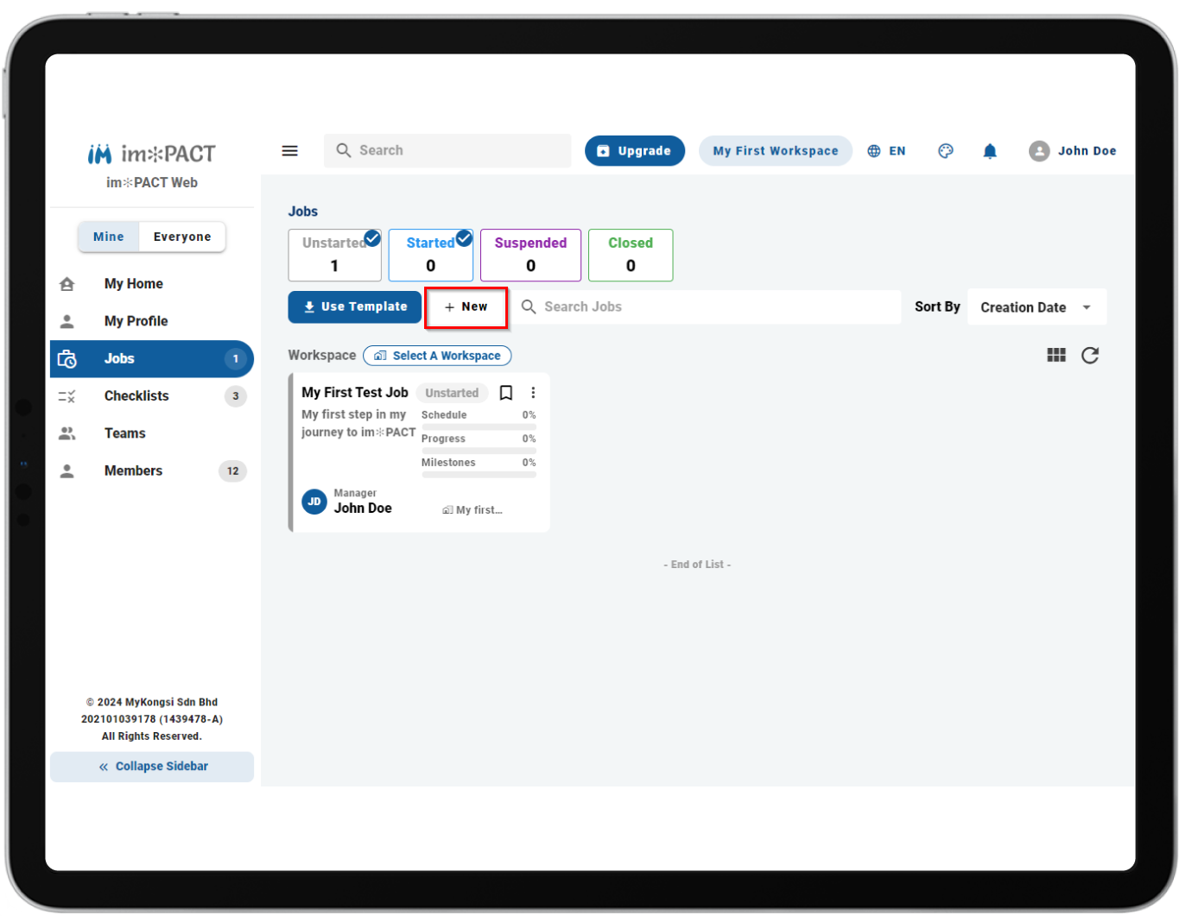The height and width of the screenshot is (916, 1180).
Task: Switch the view to Everyone
Action: (x=182, y=237)
